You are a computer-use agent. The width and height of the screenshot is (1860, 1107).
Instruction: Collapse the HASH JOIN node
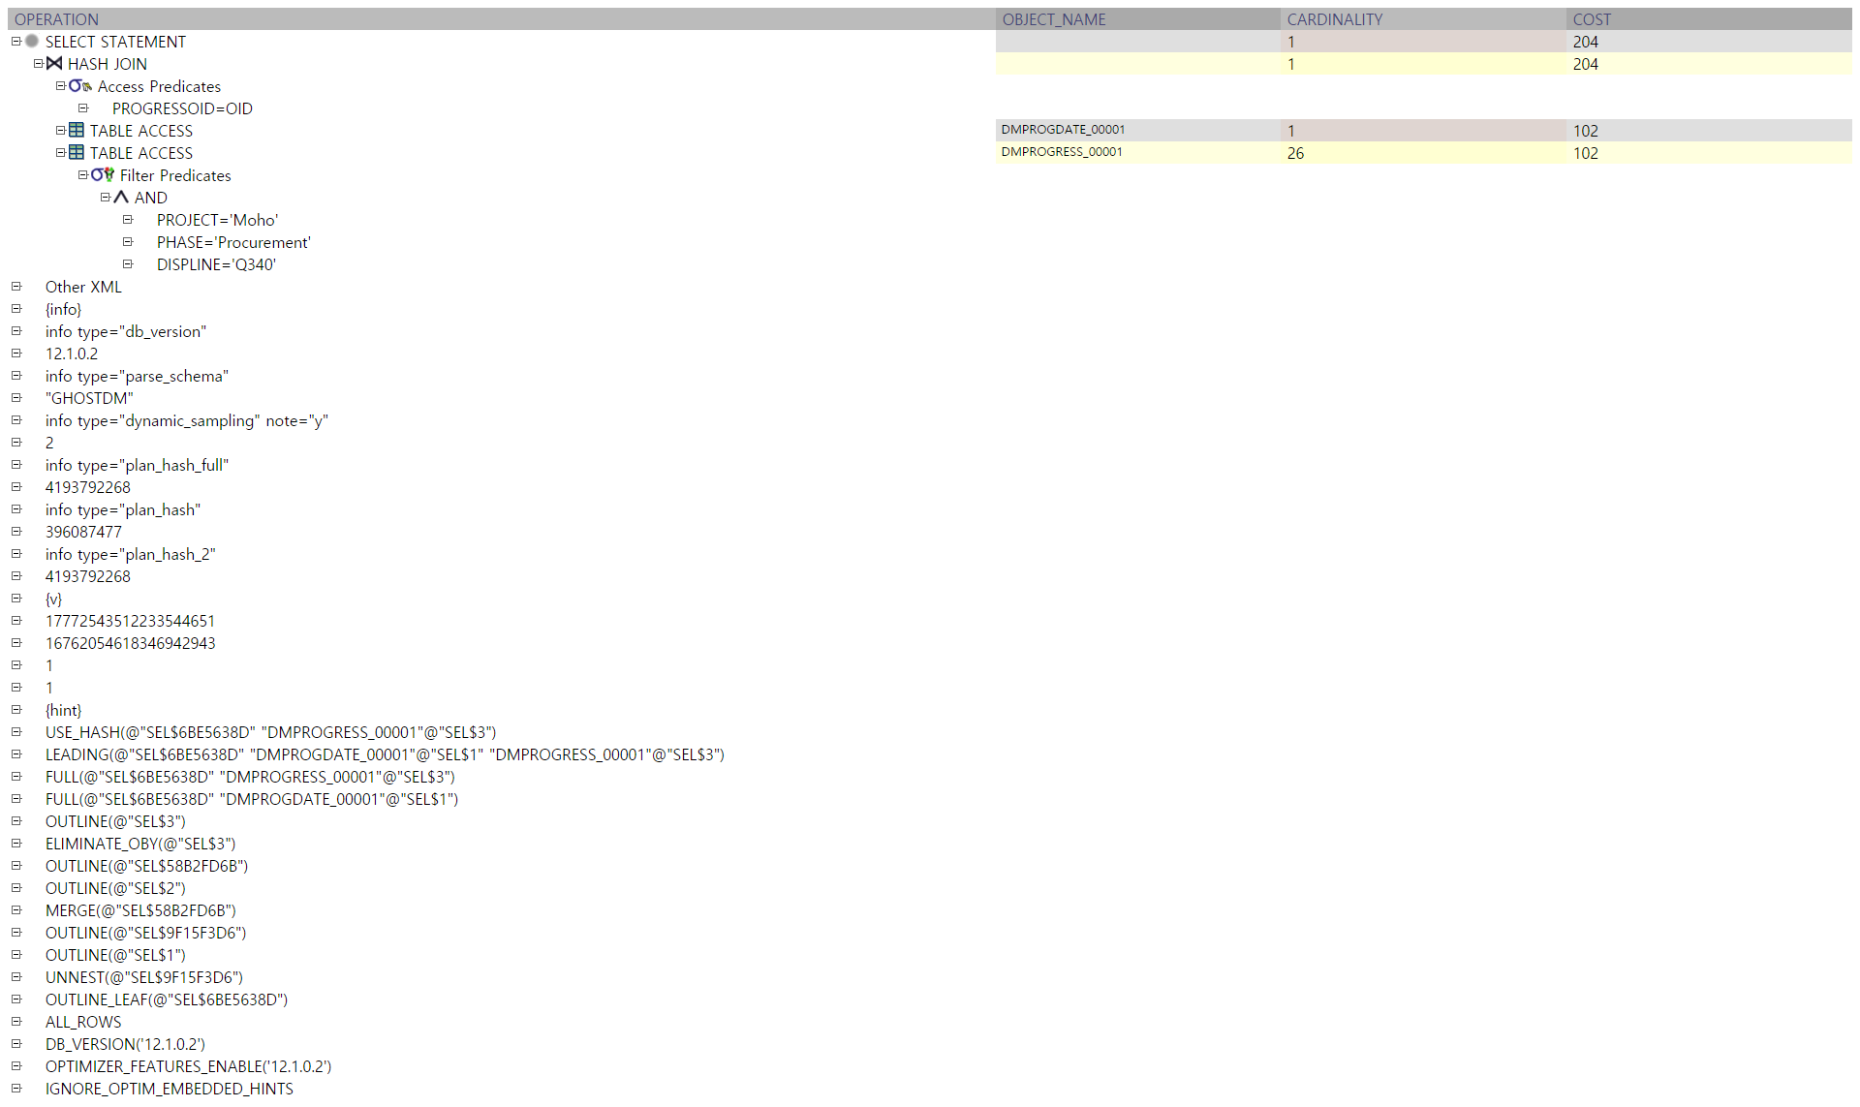(39, 64)
